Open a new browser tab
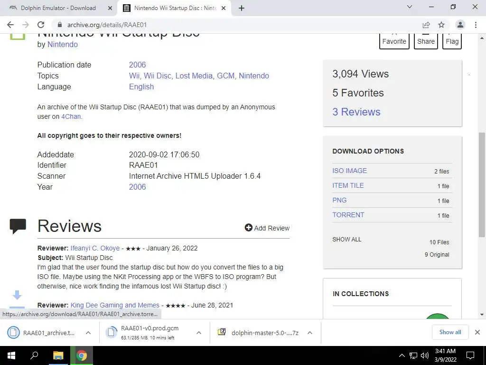The image size is (486, 365). coord(242,8)
